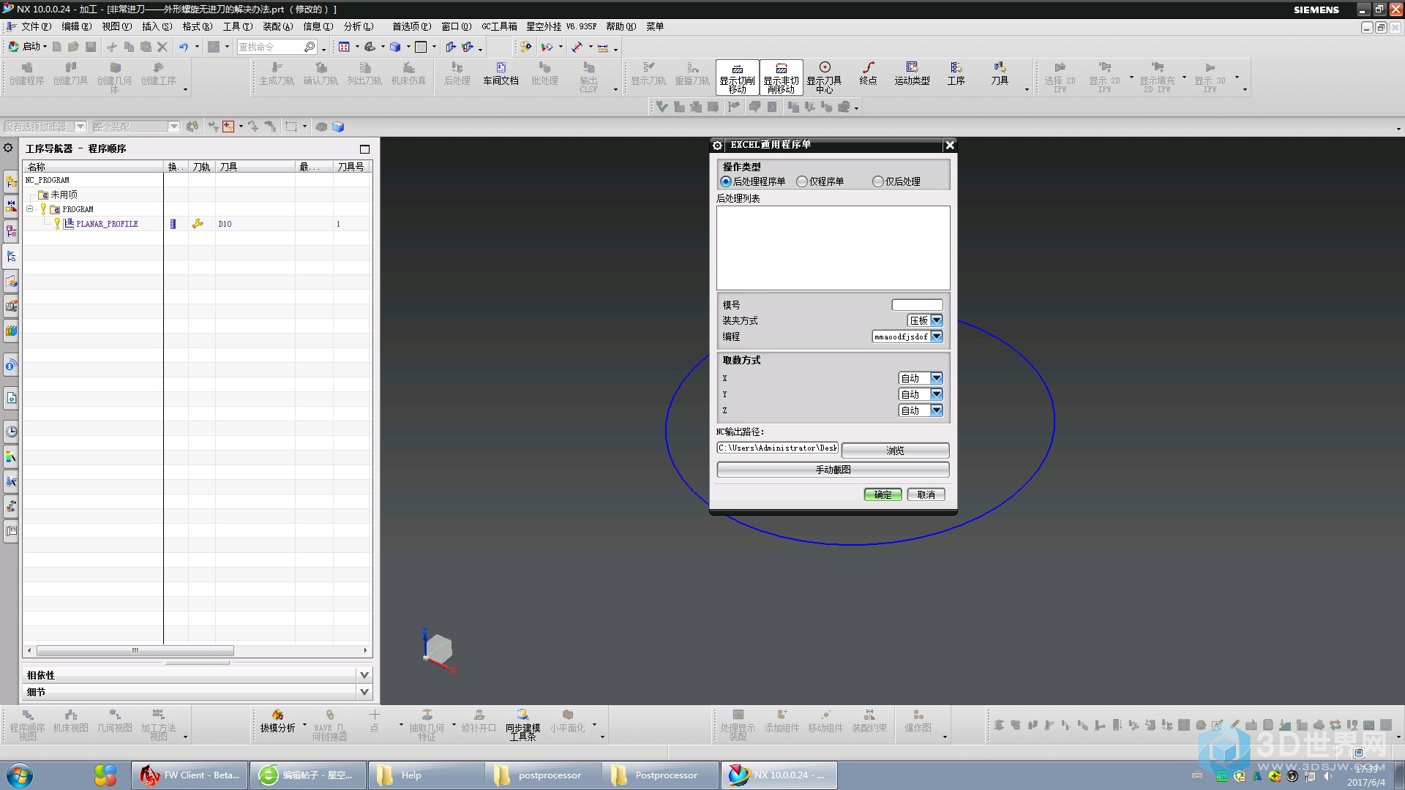The image size is (1405, 790).
Task: Open the 编辑 menu
Action: tap(76, 26)
